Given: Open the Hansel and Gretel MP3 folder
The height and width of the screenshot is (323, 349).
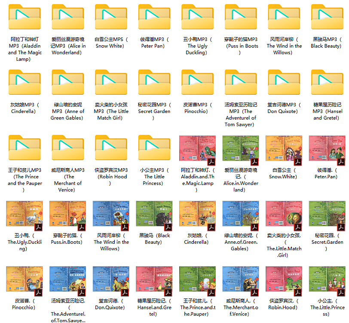Looking at the screenshot, I should tap(327, 83).
